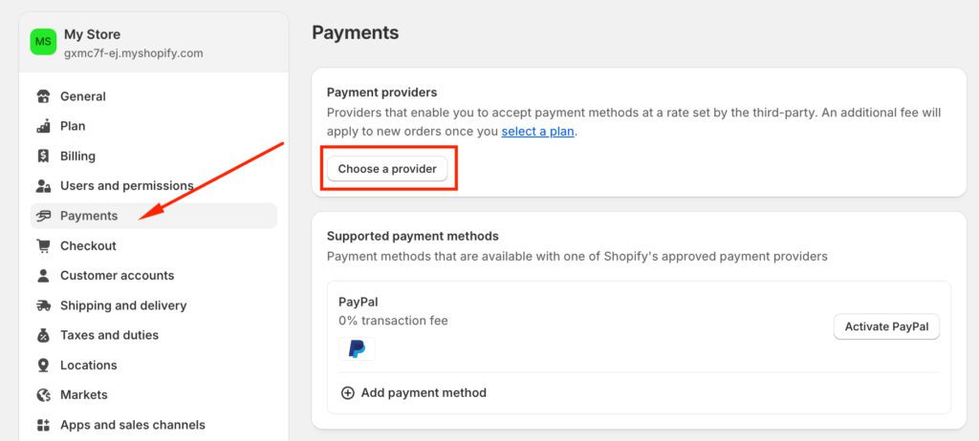
Task: Click the Locations pin icon
Action: point(43,366)
